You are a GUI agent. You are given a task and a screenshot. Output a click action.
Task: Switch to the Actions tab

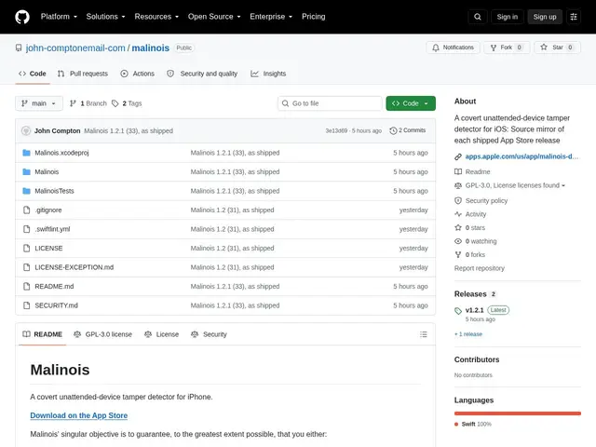click(x=138, y=74)
